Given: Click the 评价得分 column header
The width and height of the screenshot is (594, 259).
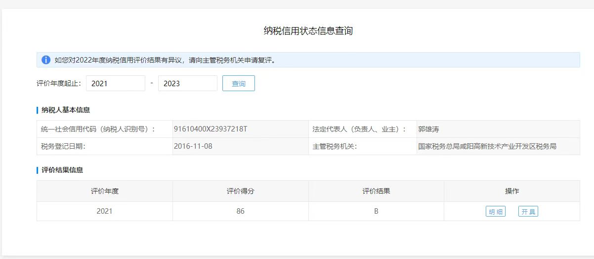Looking at the screenshot, I should pos(240,191).
